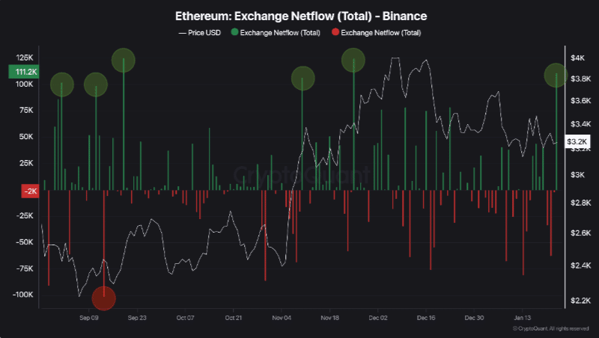Image resolution: width=599 pixels, height=338 pixels.
Task: Click the CryptoQuant copyright text in the footer
Action: pyautogui.click(x=553, y=328)
